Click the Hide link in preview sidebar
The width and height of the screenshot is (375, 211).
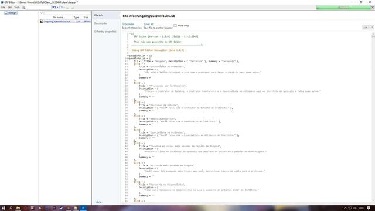(98, 202)
